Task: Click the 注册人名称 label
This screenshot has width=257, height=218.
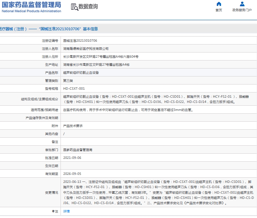Action: (x=50, y=49)
